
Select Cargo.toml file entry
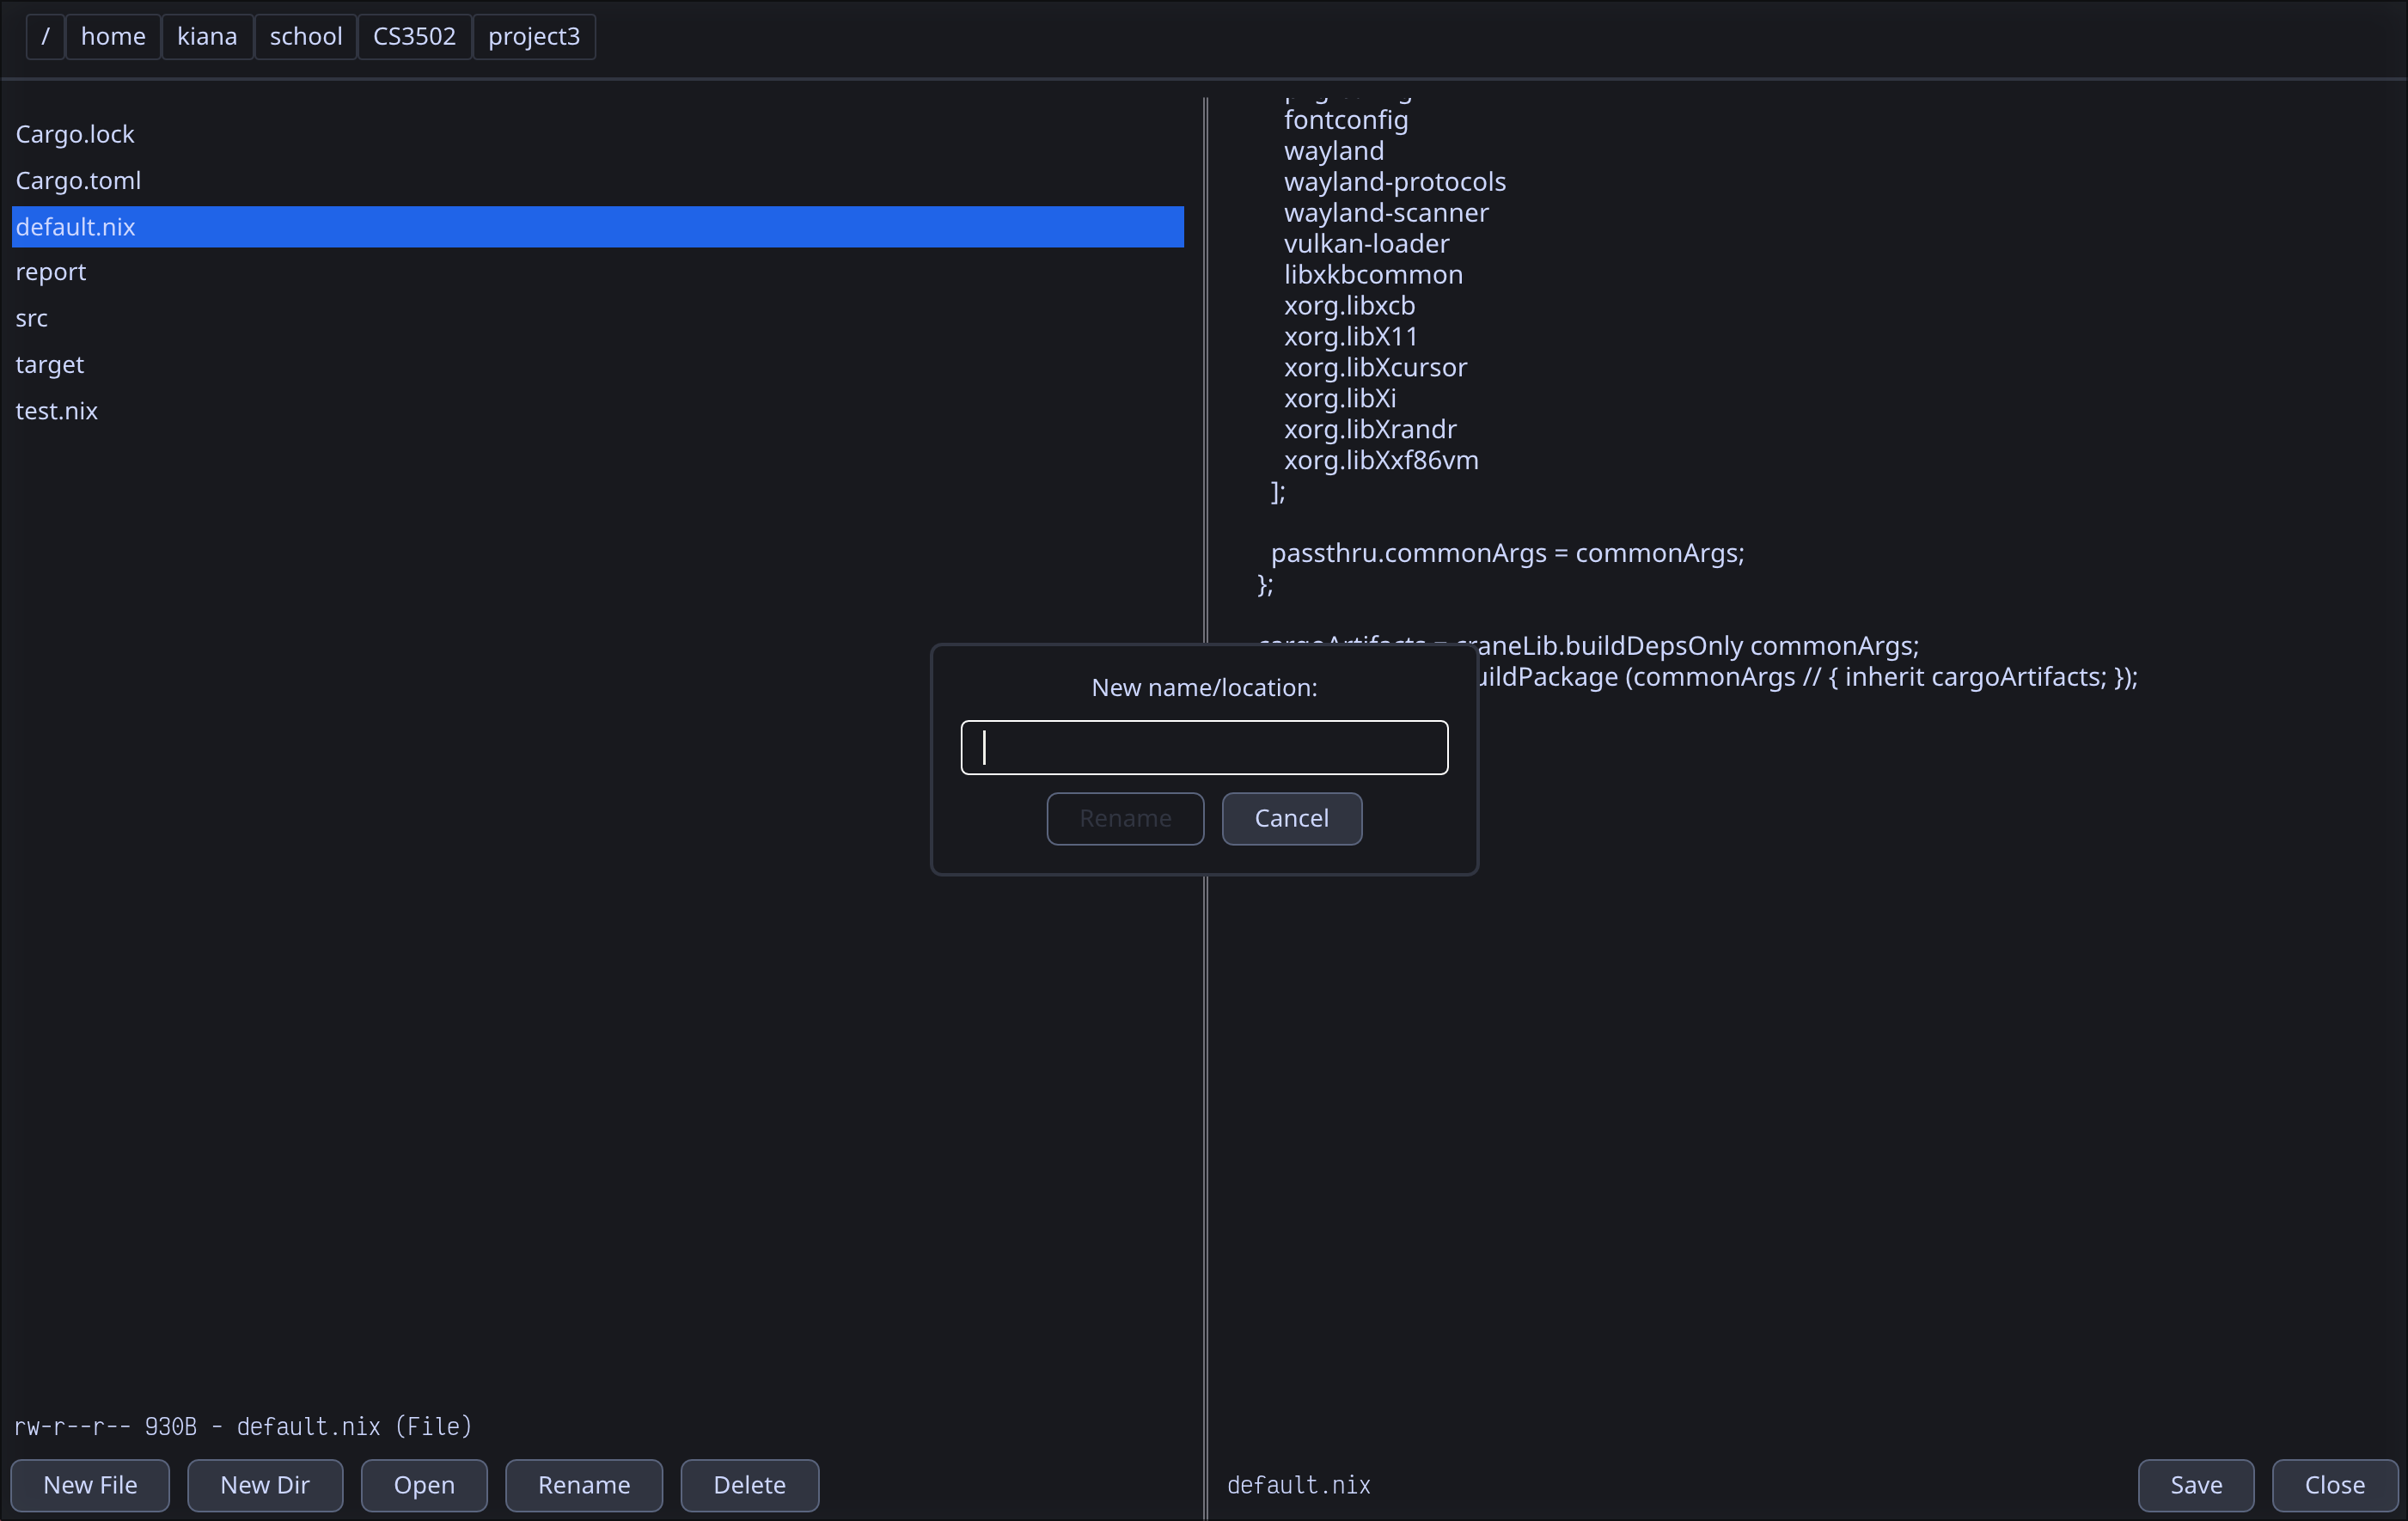point(78,181)
